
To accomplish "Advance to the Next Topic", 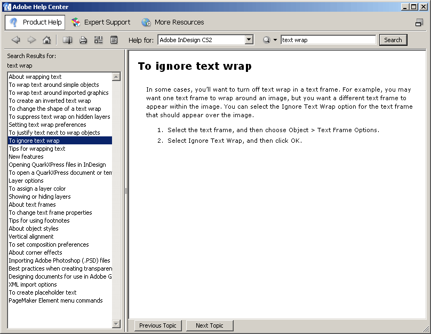I will tap(210, 325).
